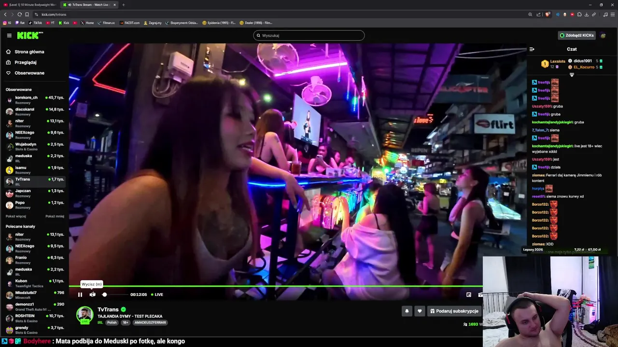Open the browser main menu
Screen dimensions: 618x347
[613, 14]
